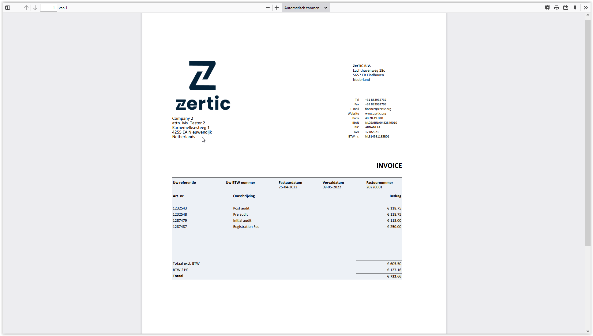Viewport: 593px width, 336px height.
Task: Click the scrollbar up arrow
Action: point(588,15)
